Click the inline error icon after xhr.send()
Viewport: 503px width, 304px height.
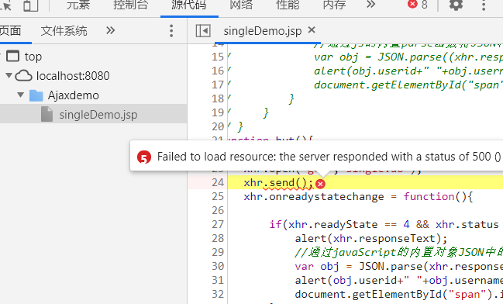point(320,184)
